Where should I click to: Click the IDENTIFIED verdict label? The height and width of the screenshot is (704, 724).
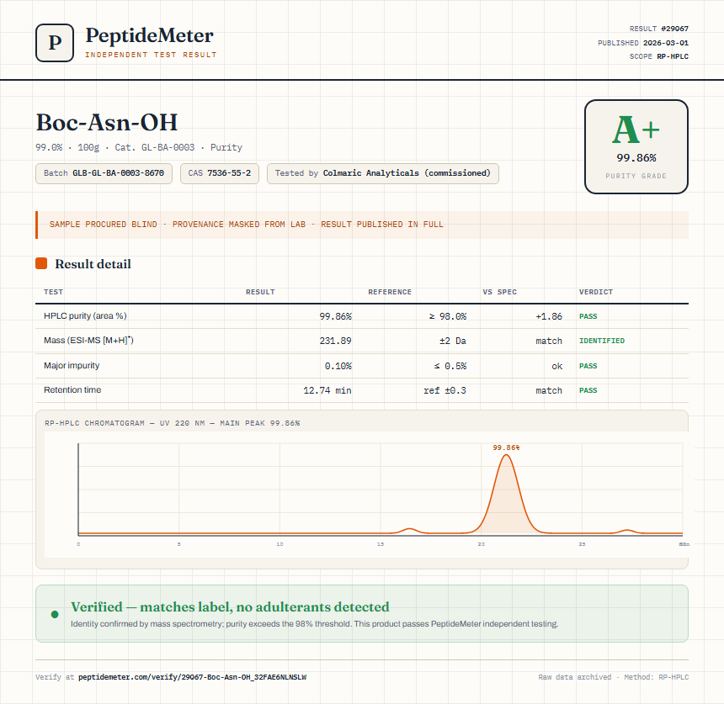(x=602, y=341)
